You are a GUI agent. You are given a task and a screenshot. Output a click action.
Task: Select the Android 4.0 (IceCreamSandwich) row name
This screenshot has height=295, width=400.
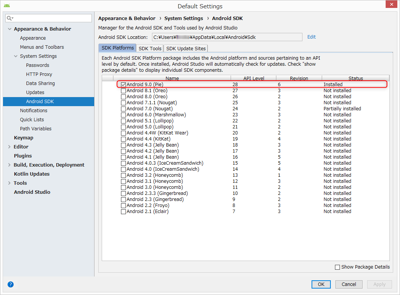pos(163,169)
